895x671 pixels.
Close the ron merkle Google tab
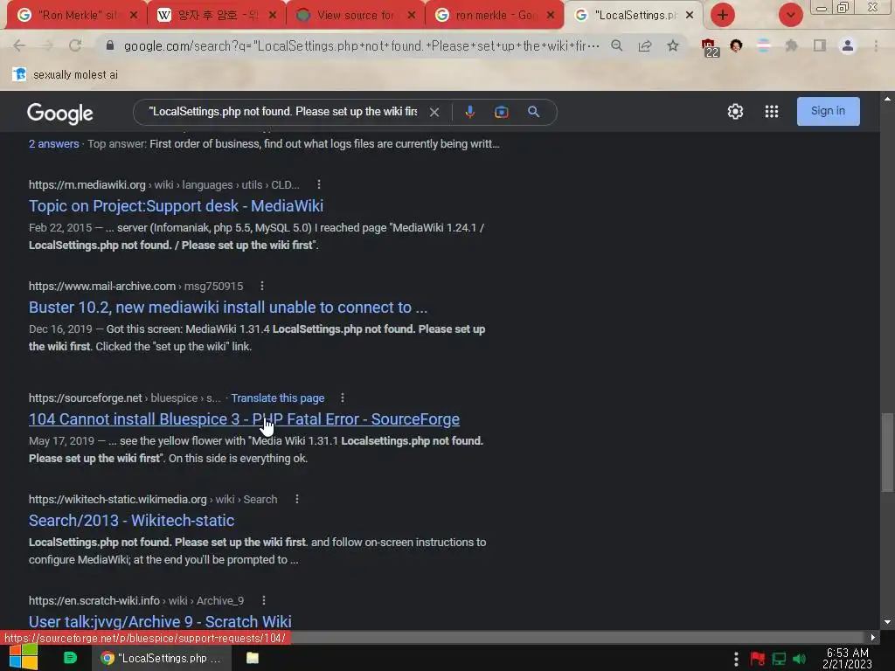(551, 15)
